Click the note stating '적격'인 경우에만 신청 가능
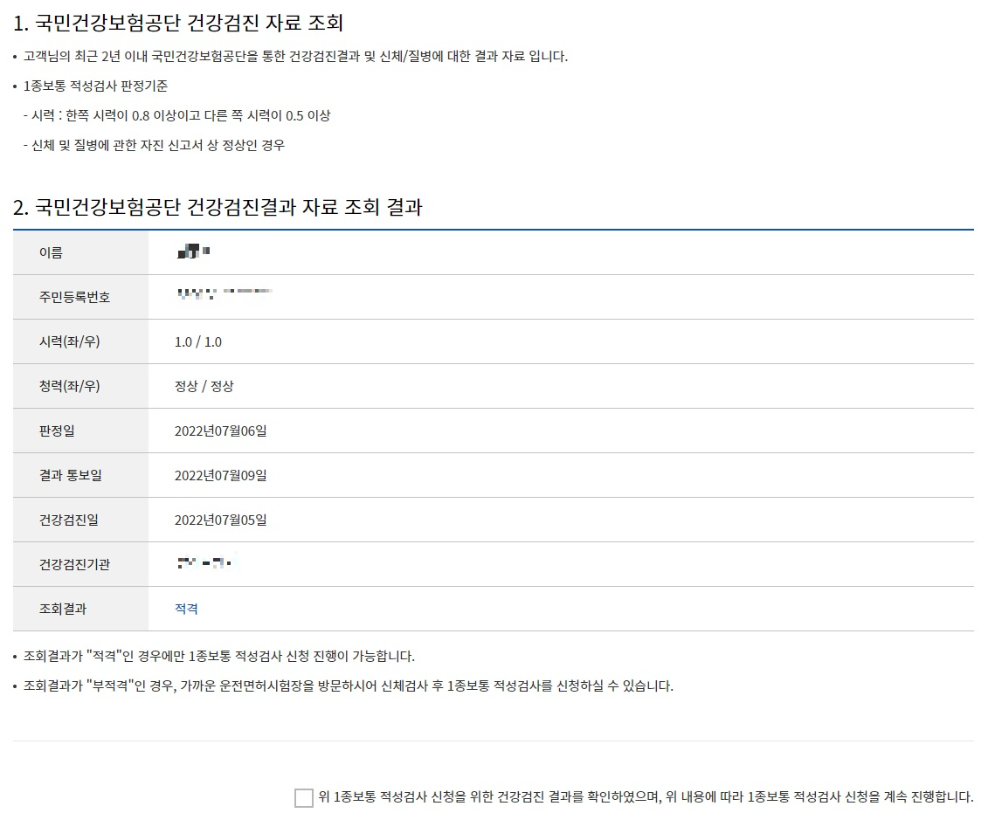 click(x=219, y=657)
